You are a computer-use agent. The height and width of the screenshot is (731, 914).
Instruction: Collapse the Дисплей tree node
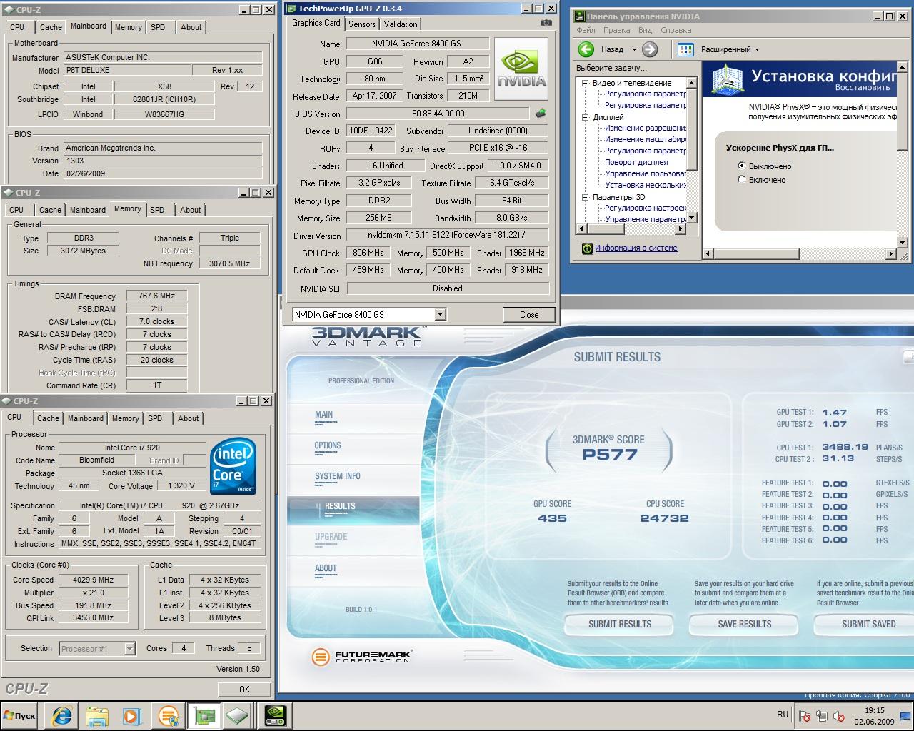(585, 117)
